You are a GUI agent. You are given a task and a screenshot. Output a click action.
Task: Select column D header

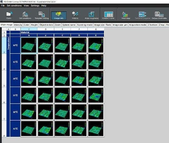coord(45,29)
